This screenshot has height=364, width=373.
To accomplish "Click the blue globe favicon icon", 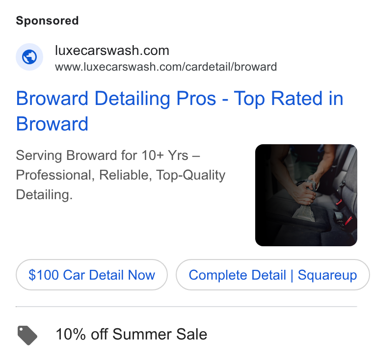I will (29, 57).
